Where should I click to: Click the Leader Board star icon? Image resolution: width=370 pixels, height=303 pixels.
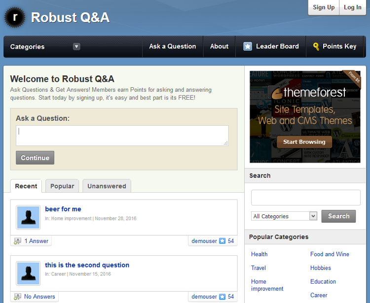(x=248, y=46)
